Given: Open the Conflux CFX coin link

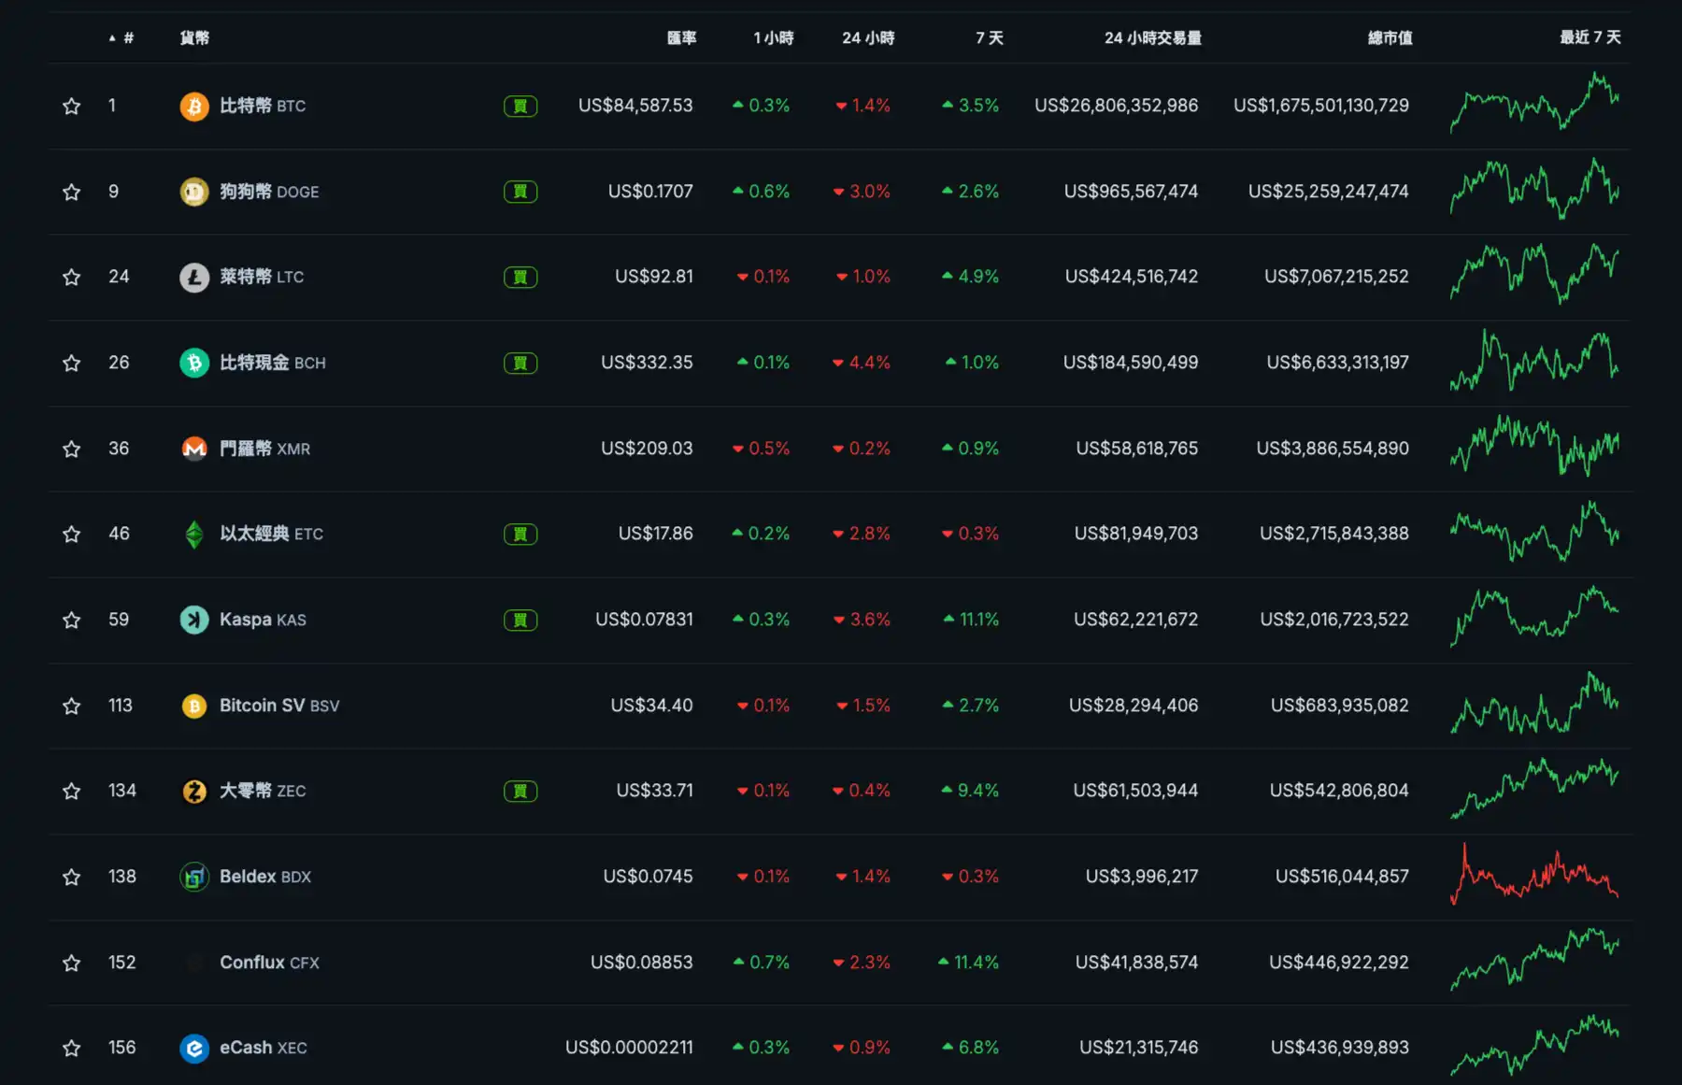Looking at the screenshot, I should click(x=269, y=963).
